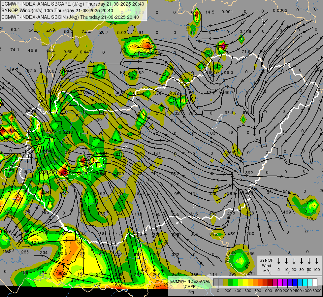Click the 69.7 value on the map

[229, 92]
